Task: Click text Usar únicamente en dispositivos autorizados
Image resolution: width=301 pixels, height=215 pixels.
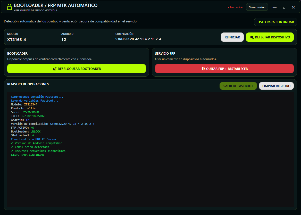Action: pos(186,59)
